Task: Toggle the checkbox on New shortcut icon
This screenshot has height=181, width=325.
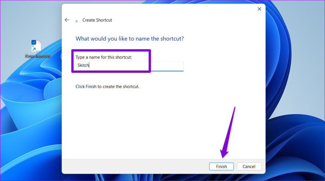Action: click(34, 42)
